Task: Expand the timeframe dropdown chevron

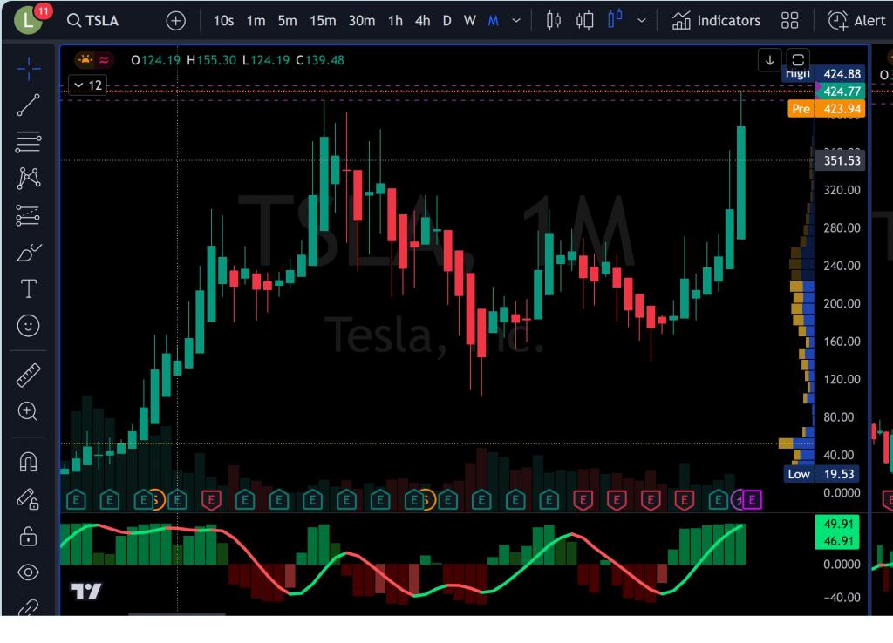Action: tap(516, 21)
